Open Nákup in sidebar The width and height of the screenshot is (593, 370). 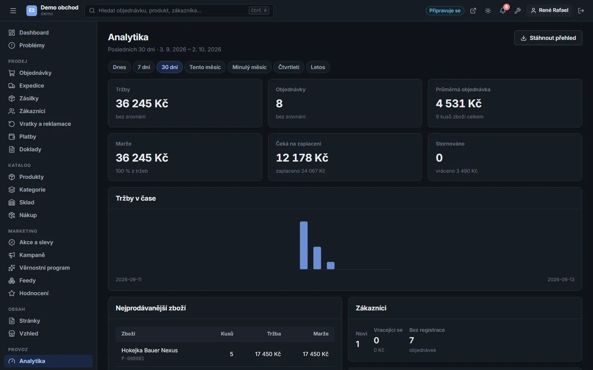(x=48, y=215)
